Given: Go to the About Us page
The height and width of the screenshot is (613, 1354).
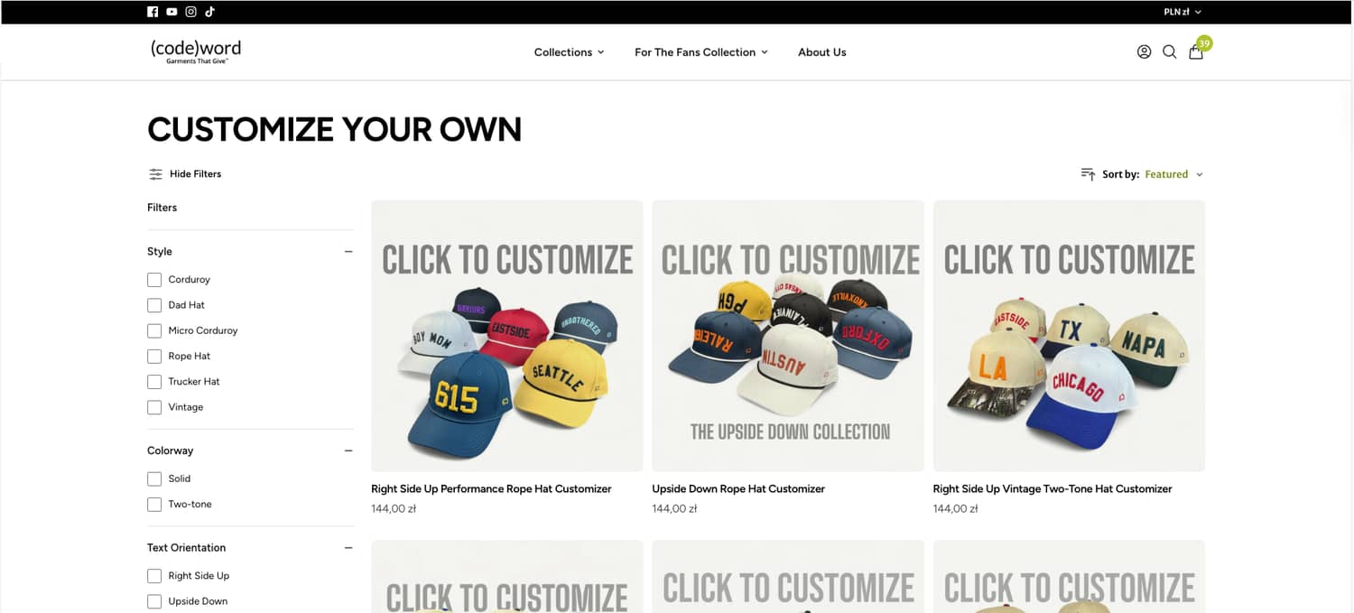Looking at the screenshot, I should click(x=822, y=52).
